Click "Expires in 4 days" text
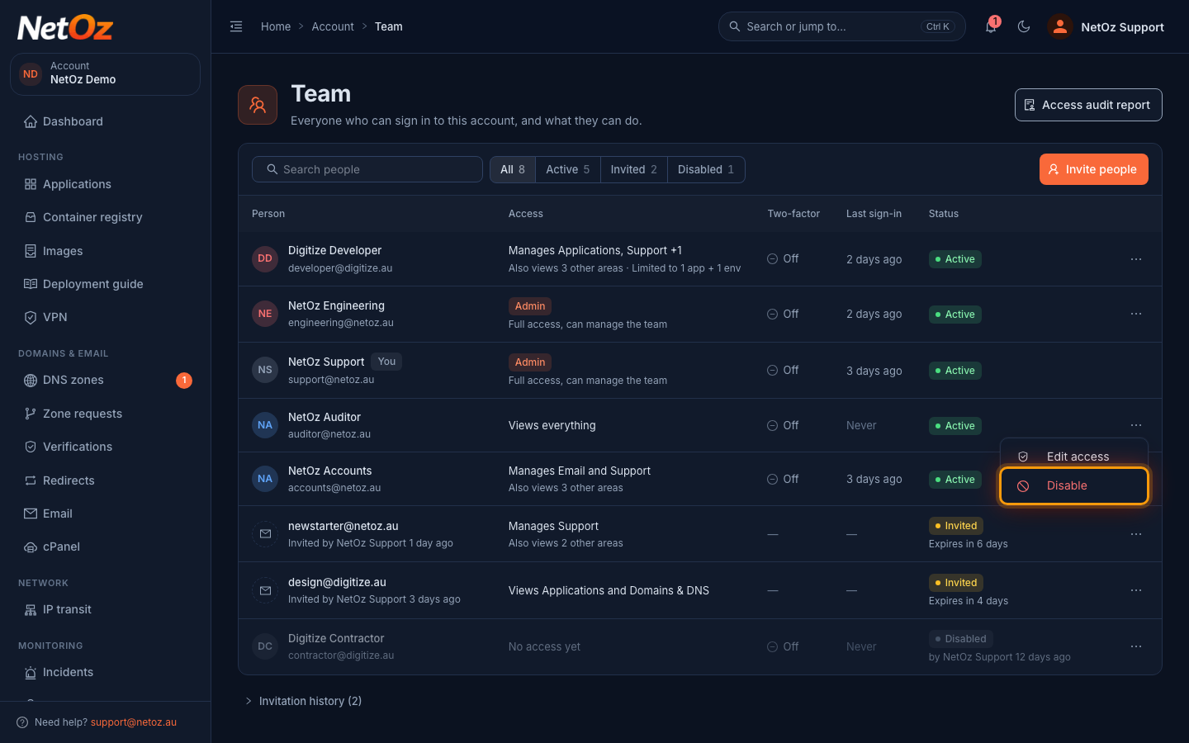This screenshot has height=743, width=1189. coord(969,601)
